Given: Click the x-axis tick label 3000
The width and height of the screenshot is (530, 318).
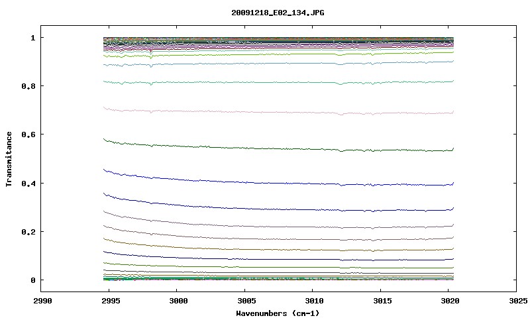Looking at the screenshot, I should 178,301.
